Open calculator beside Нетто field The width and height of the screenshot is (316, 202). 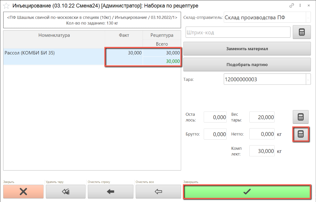point(301,134)
